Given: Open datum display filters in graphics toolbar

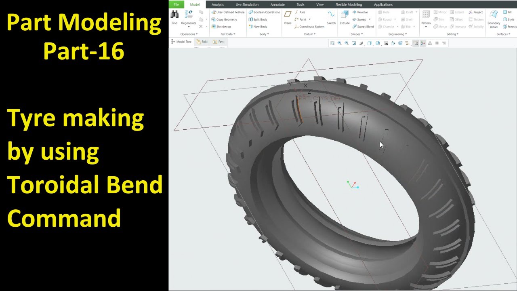Looking at the screenshot, I should pos(408,43).
